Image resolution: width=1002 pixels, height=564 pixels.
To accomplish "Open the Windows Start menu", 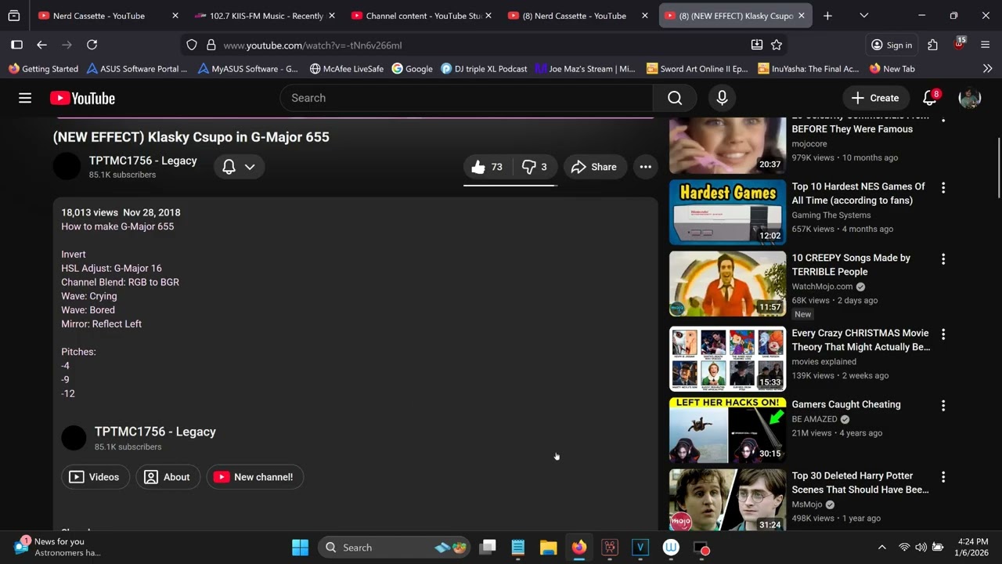I will (x=300, y=548).
